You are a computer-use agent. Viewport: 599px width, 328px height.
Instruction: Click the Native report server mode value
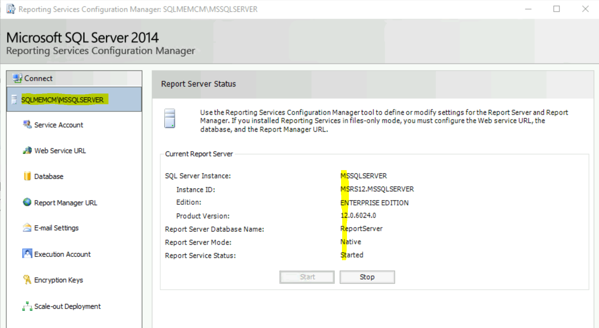351,242
